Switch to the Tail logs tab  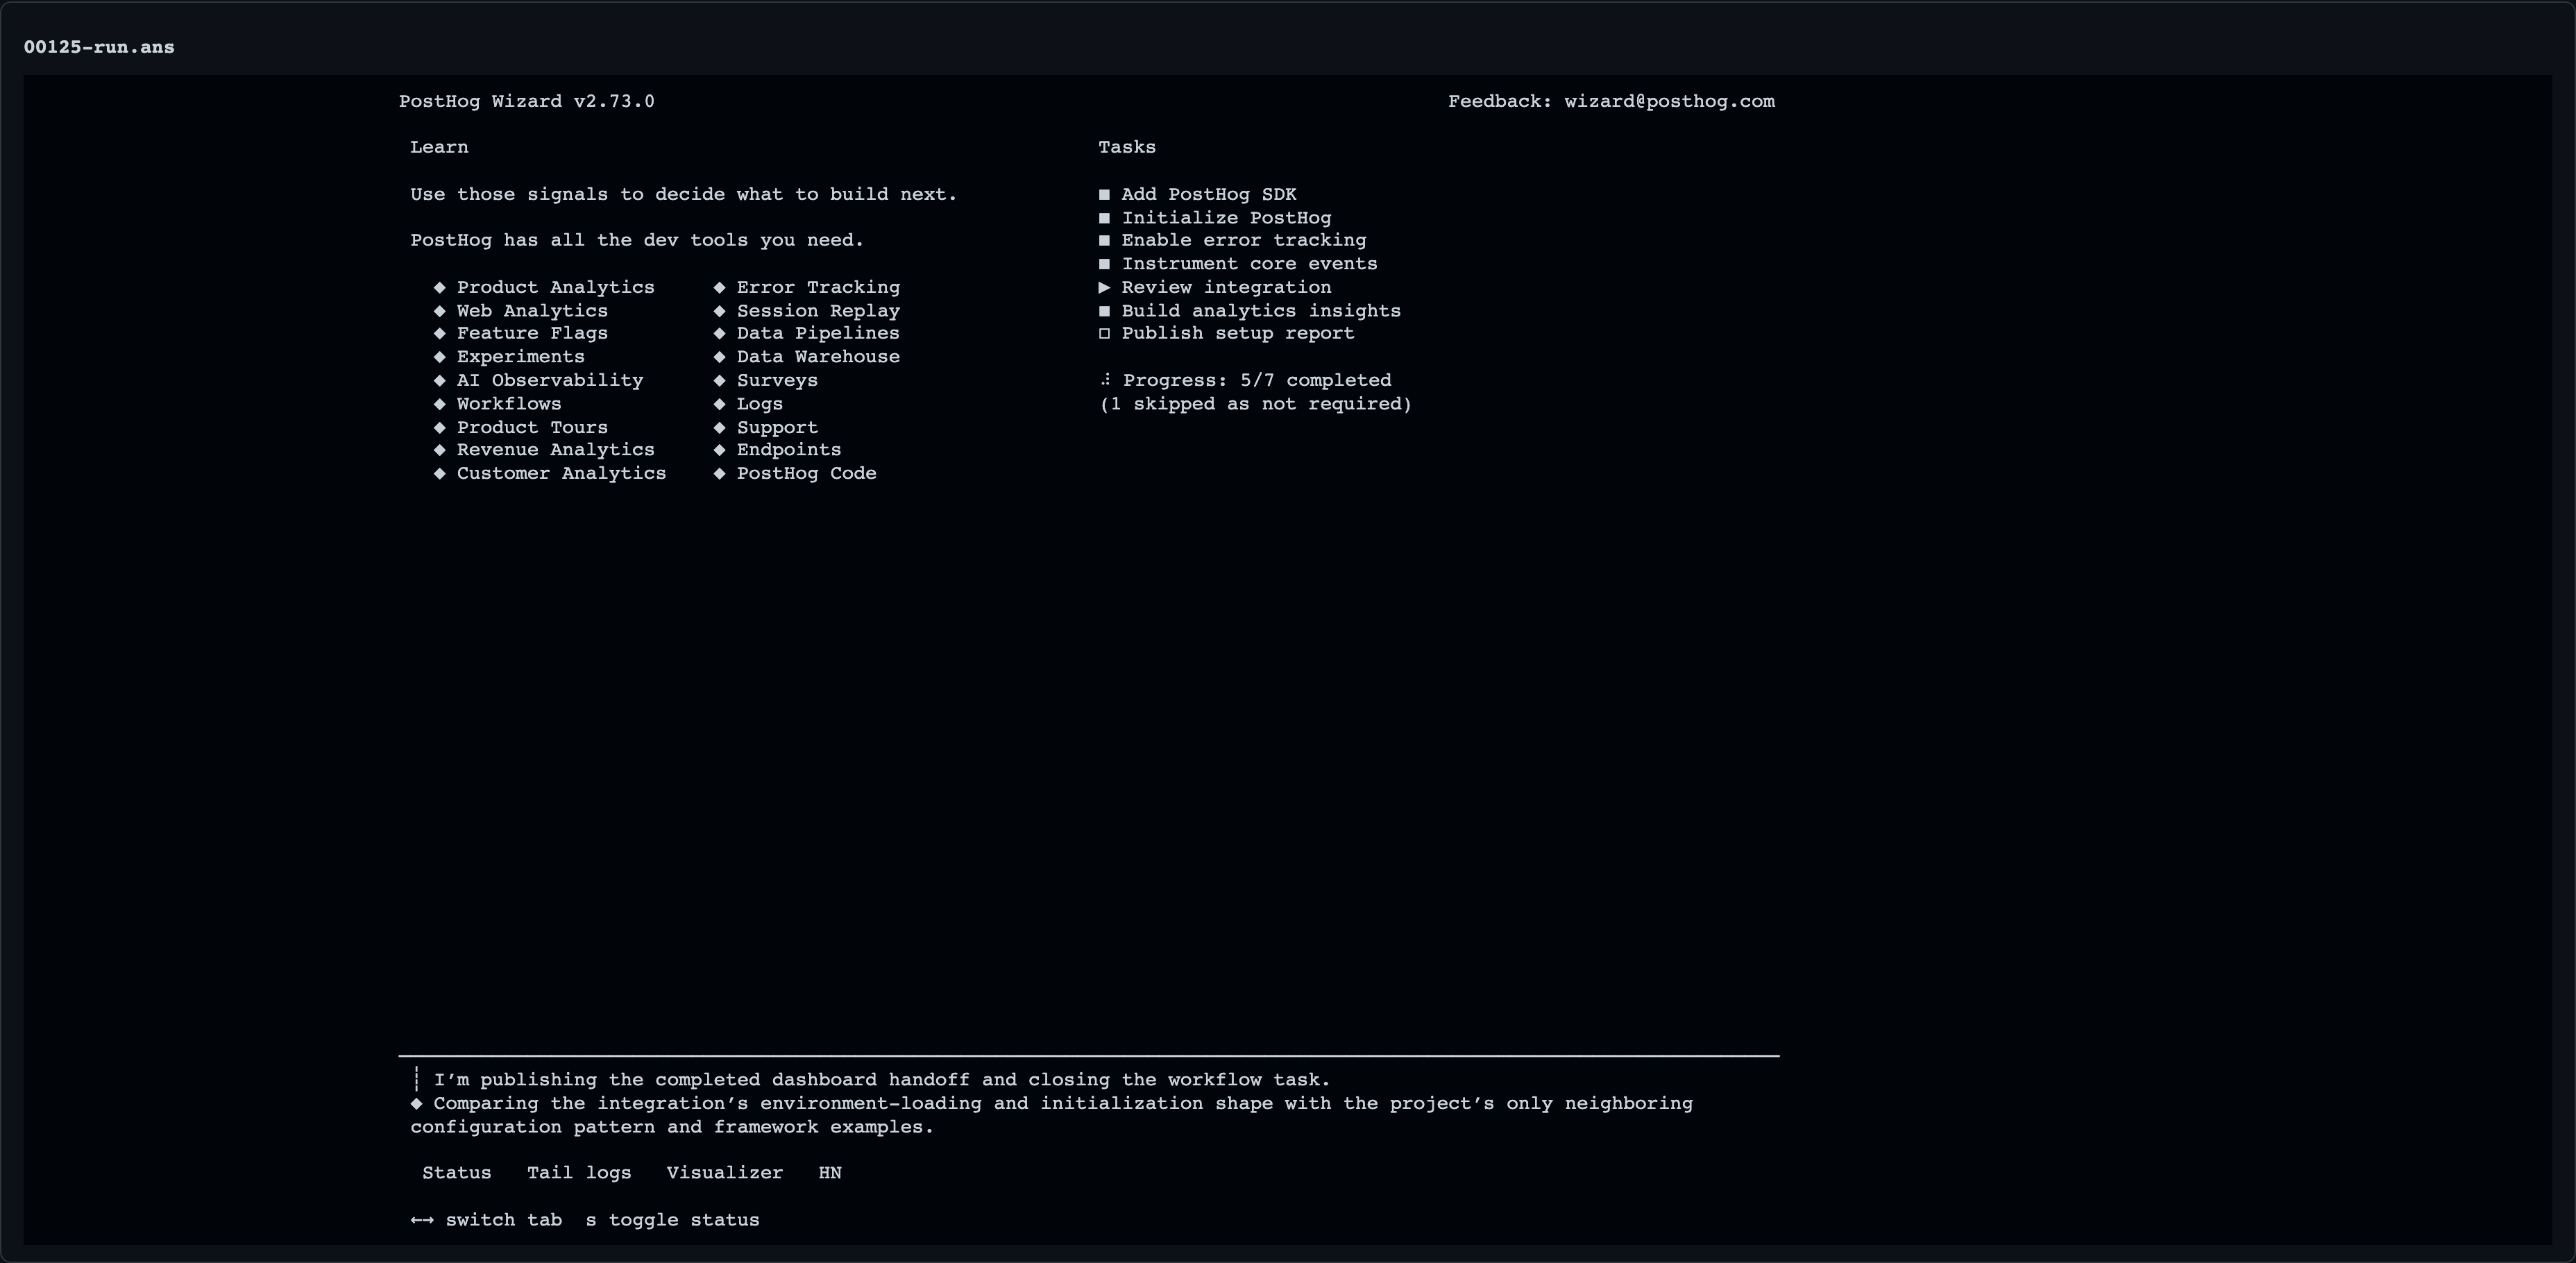579,1173
